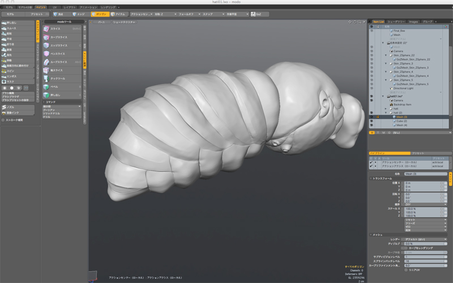The image size is (453, 283).
Task: Toggle visibility of Mesh (4) item
Action: (371, 125)
